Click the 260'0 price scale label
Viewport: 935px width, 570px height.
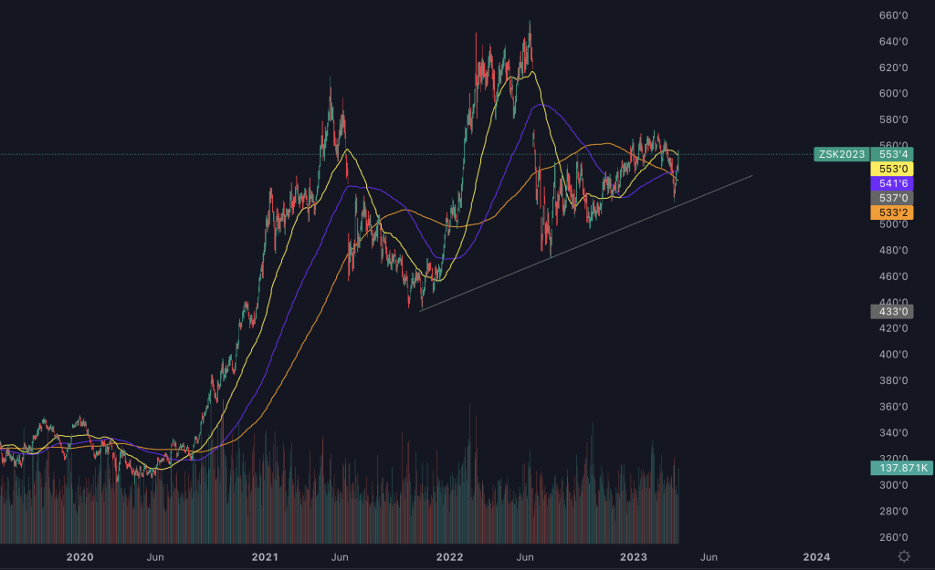point(893,537)
